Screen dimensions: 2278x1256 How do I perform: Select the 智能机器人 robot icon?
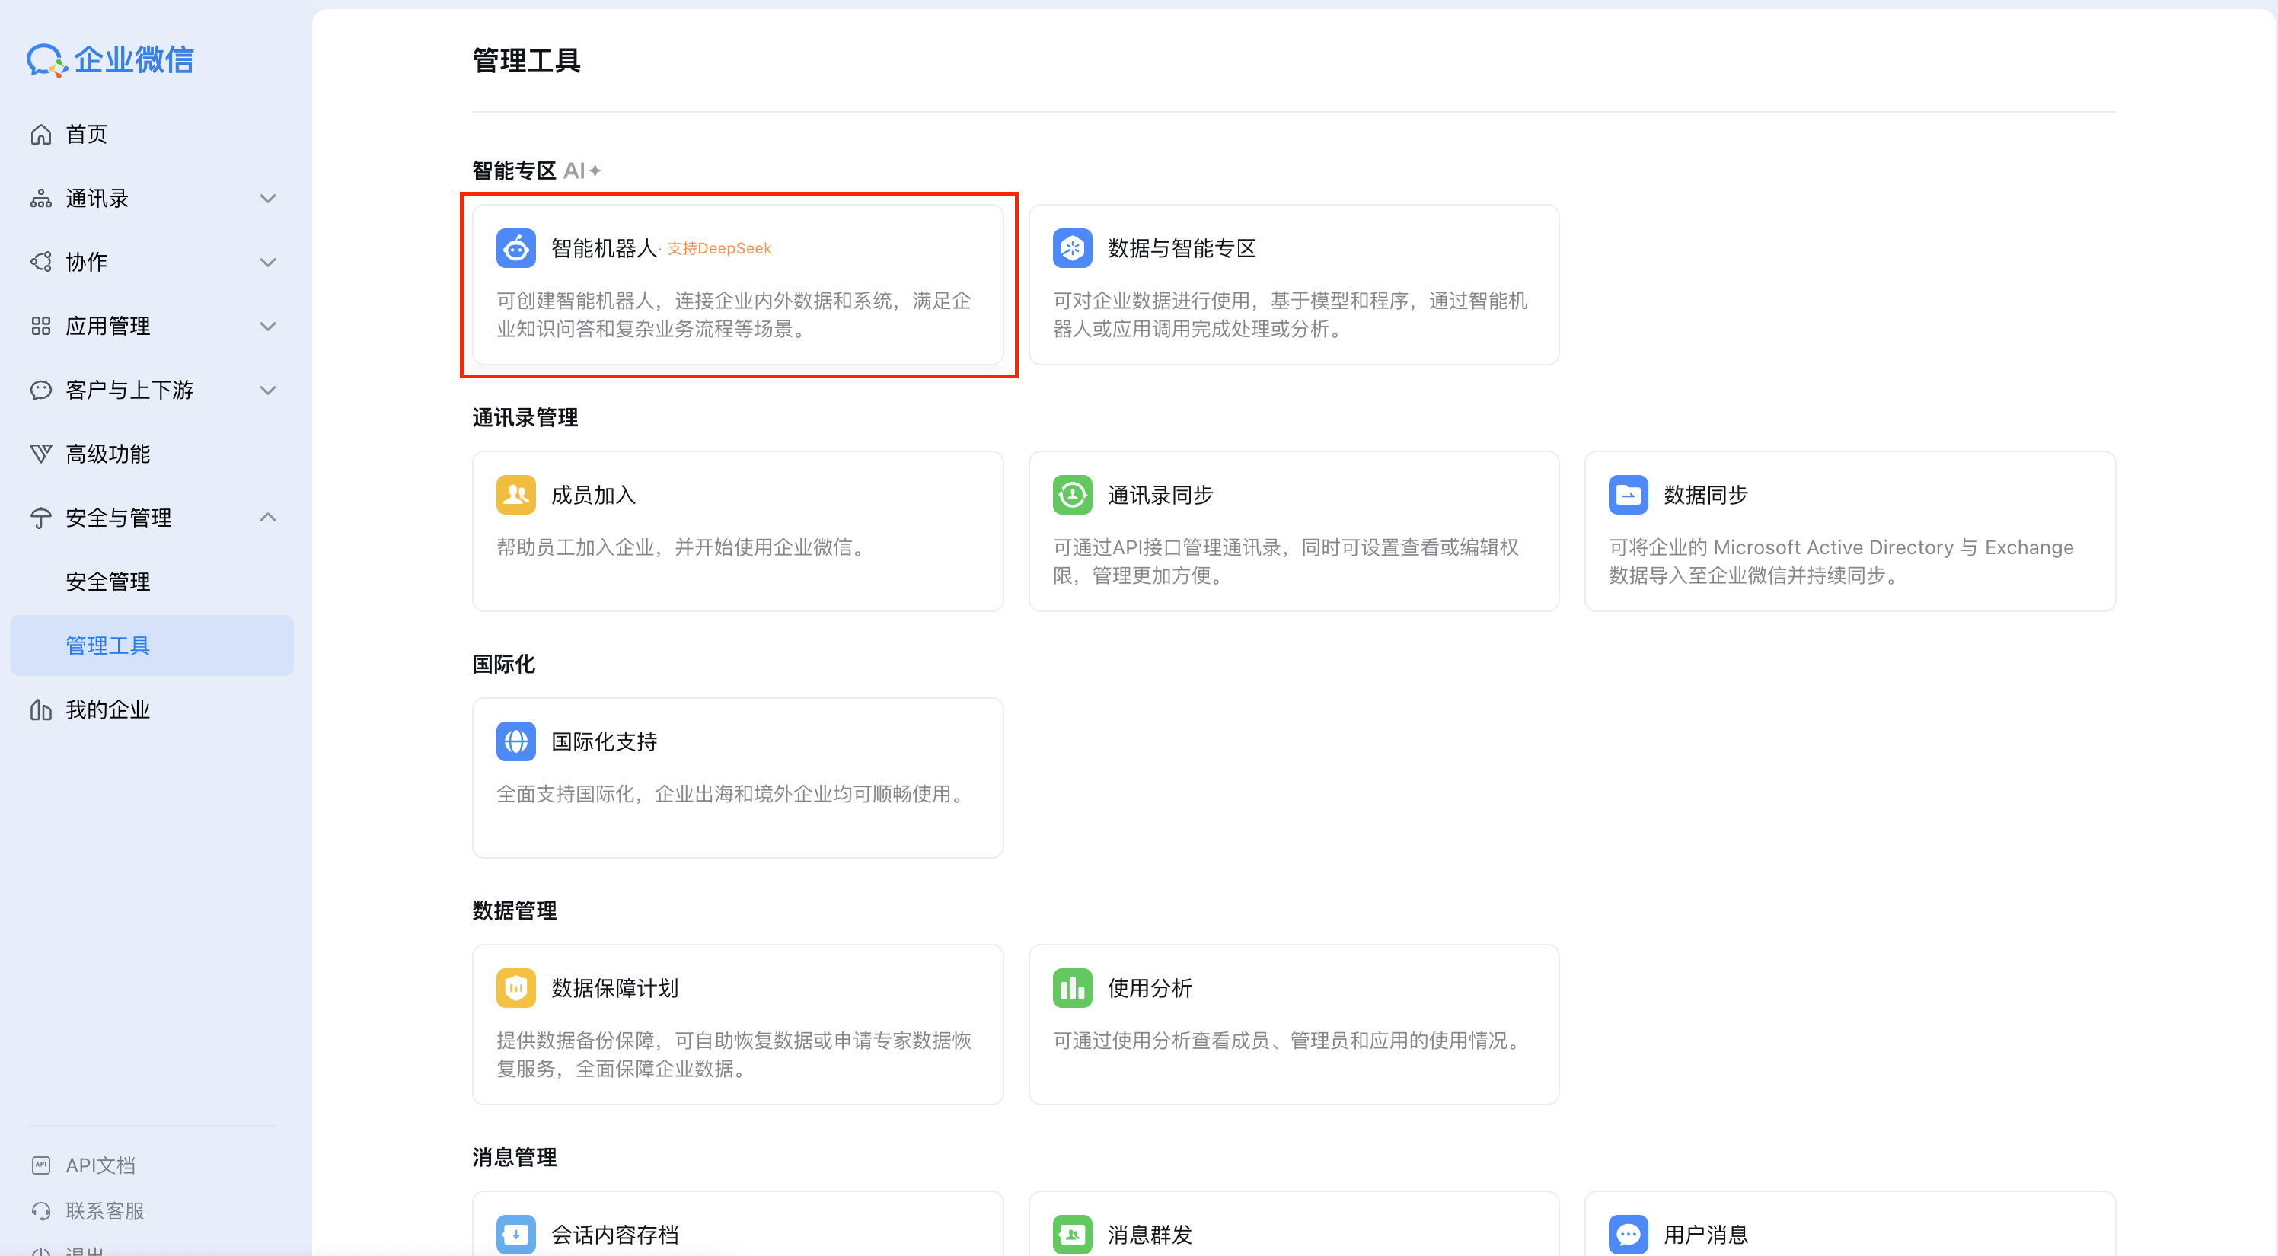tap(515, 248)
